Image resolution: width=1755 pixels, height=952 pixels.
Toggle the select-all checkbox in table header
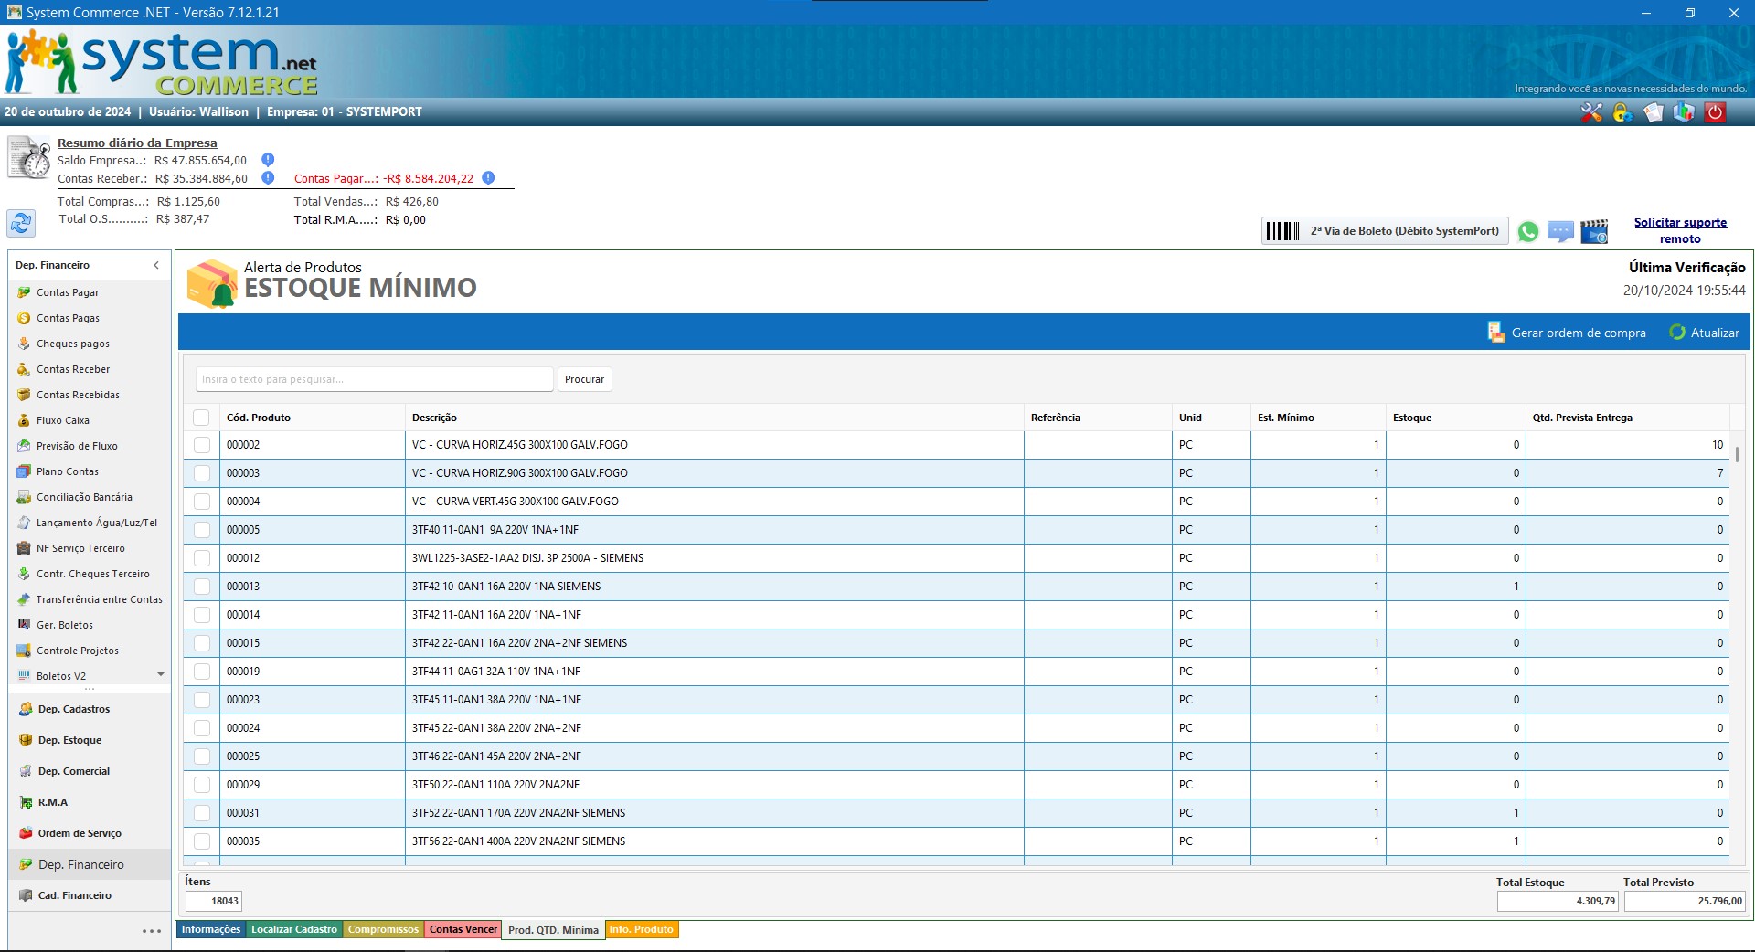point(201,418)
